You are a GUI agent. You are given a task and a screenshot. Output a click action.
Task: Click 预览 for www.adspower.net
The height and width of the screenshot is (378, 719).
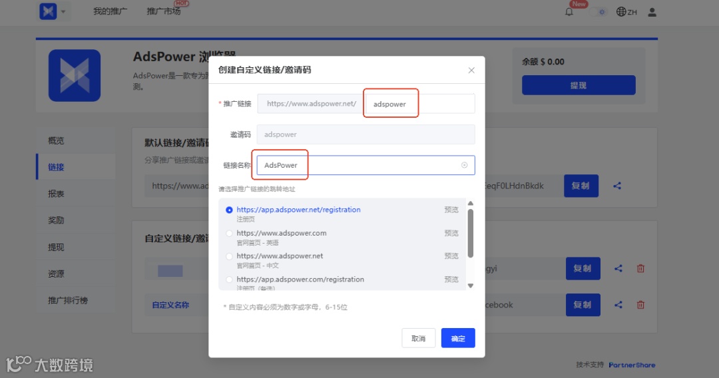click(x=451, y=256)
